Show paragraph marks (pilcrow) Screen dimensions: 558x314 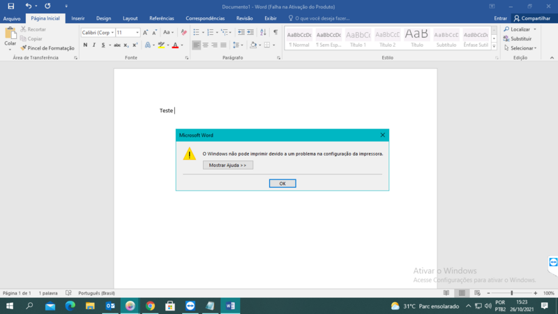click(276, 32)
